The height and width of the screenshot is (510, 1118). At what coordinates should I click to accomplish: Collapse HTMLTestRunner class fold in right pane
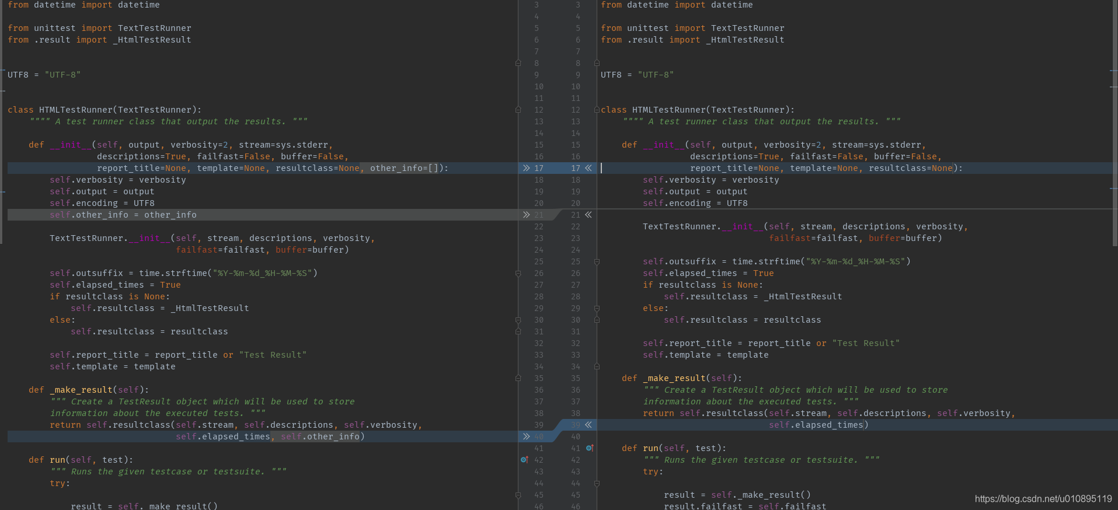[597, 110]
